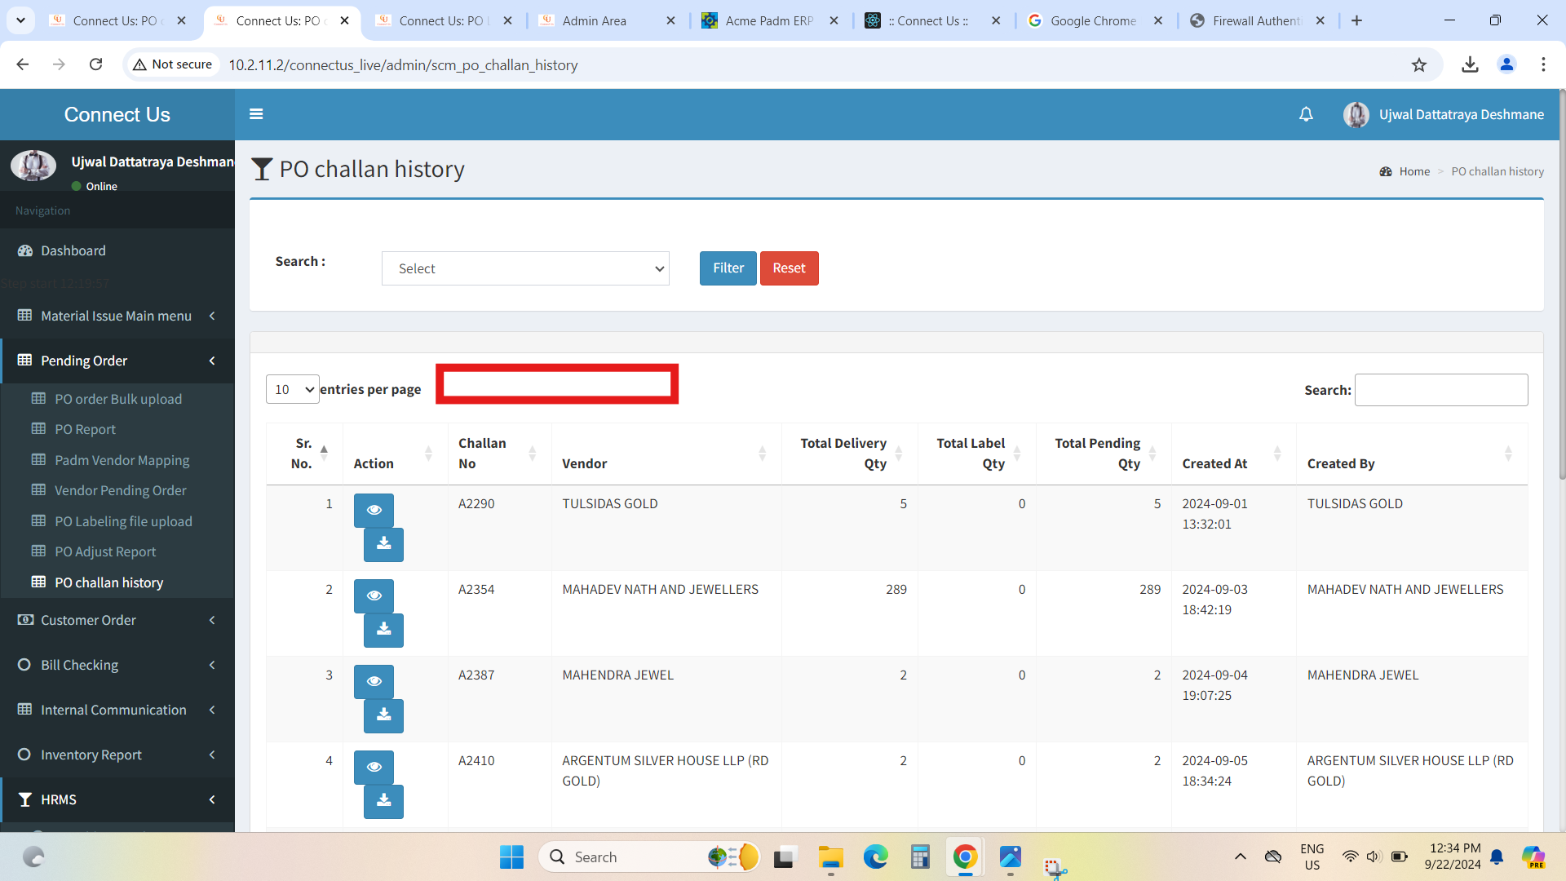Open user avatar in top header
The height and width of the screenshot is (881, 1566).
click(x=1356, y=114)
